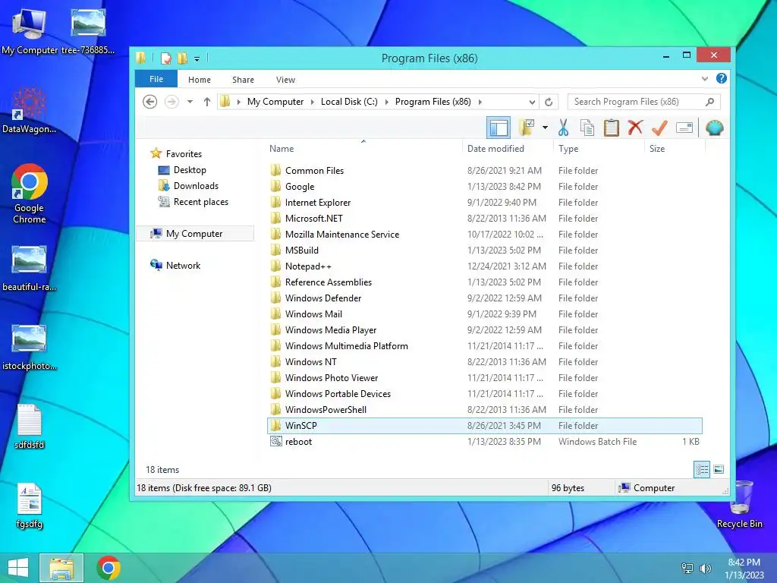Sort by the Size column header
This screenshot has width=777, height=583.
657,149
